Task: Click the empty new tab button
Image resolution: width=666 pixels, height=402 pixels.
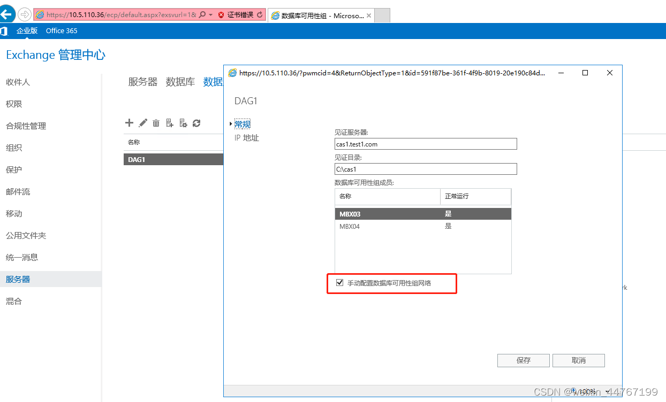Action: [382, 16]
